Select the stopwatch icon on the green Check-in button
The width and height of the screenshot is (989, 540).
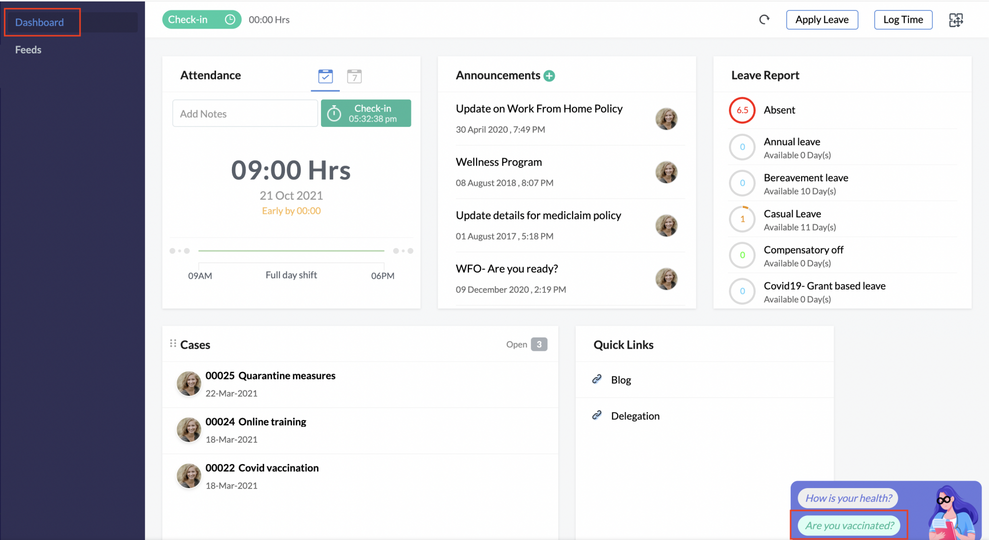pos(334,113)
